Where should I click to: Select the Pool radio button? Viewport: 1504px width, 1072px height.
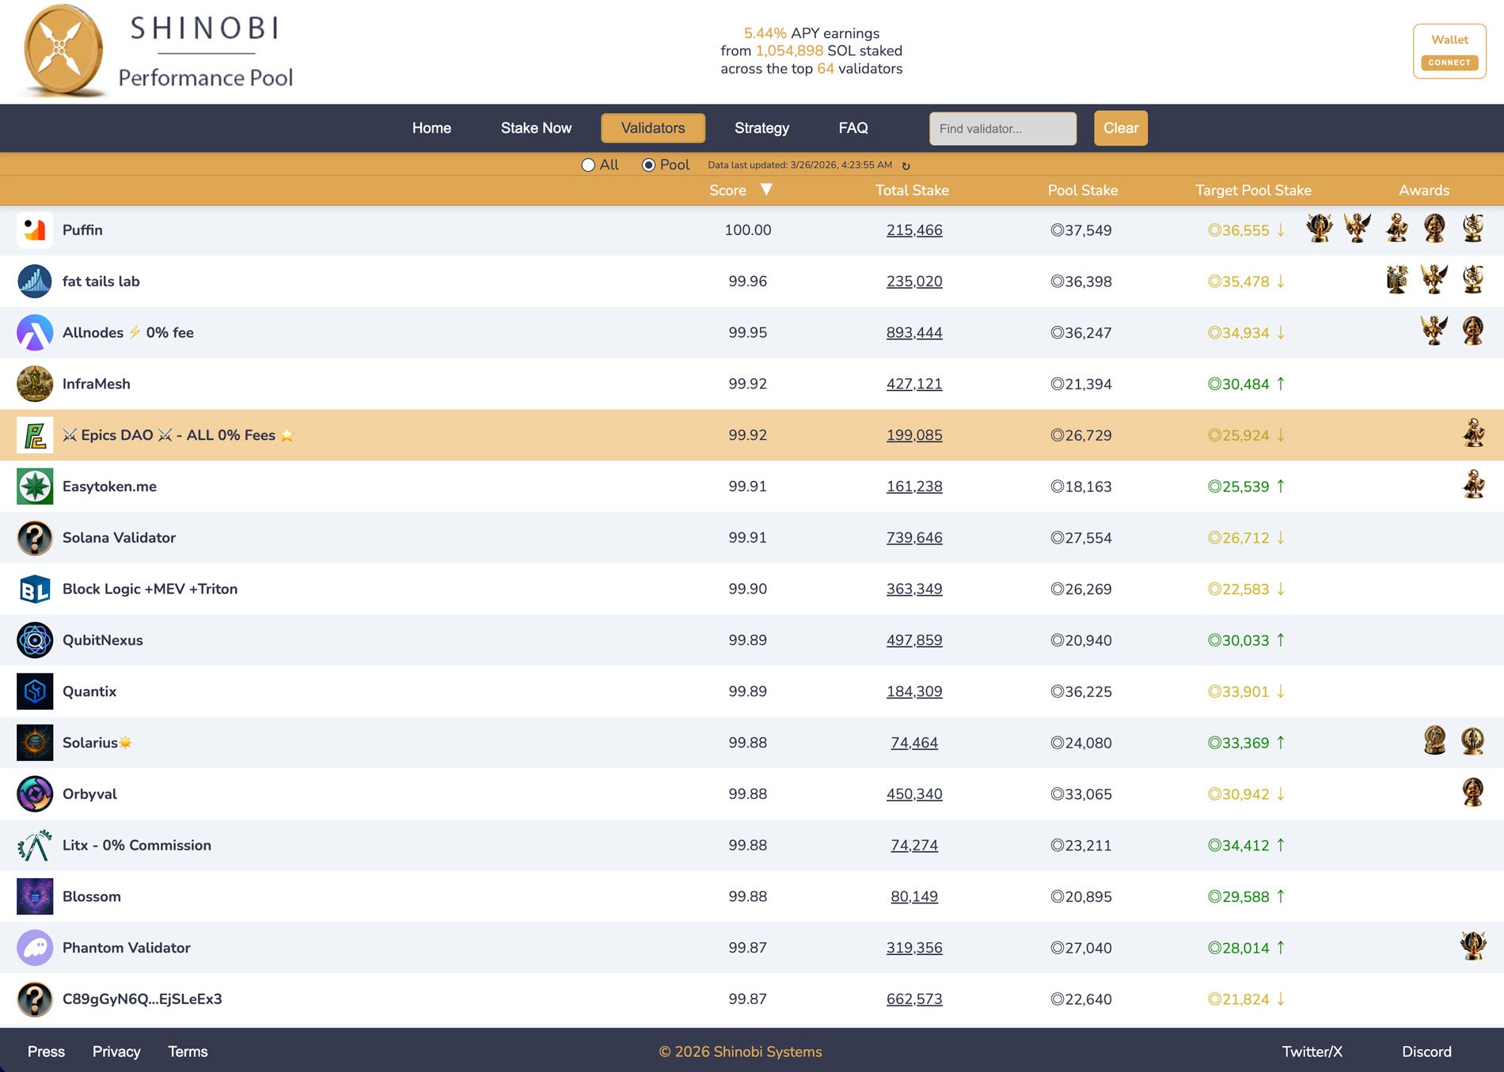(x=648, y=165)
